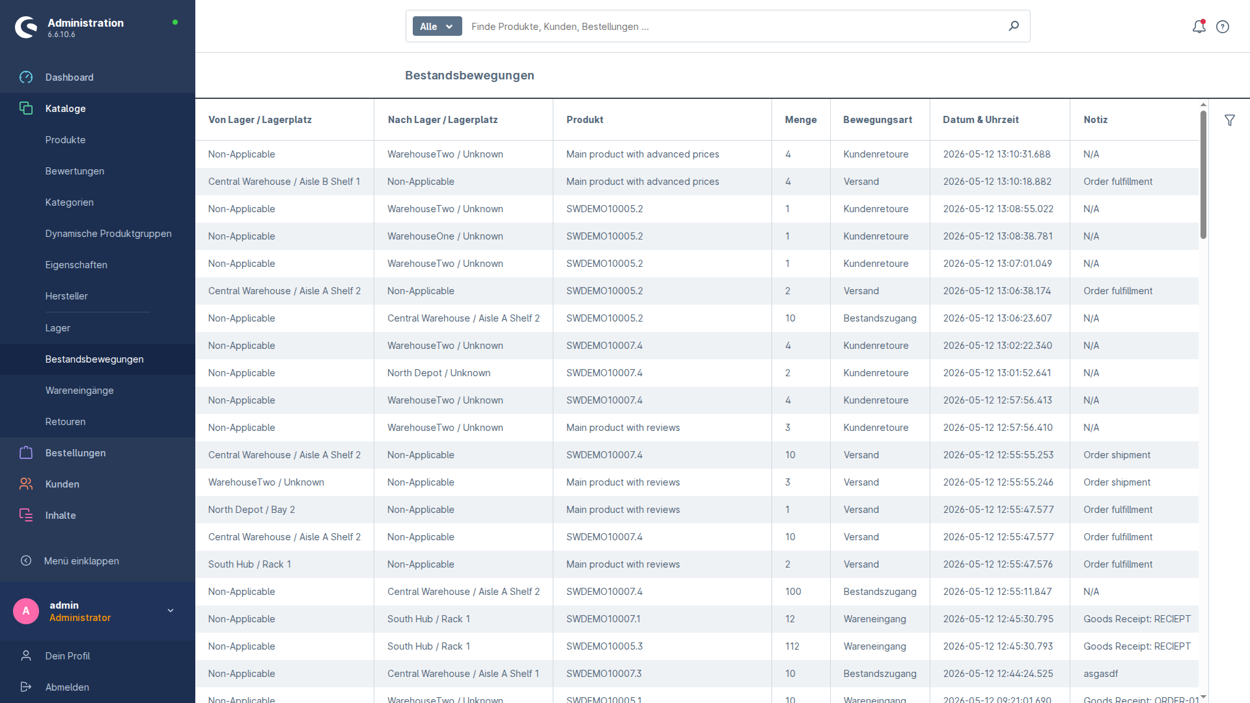Open Lager submenu item
This screenshot has height=703, width=1250.
coord(58,328)
